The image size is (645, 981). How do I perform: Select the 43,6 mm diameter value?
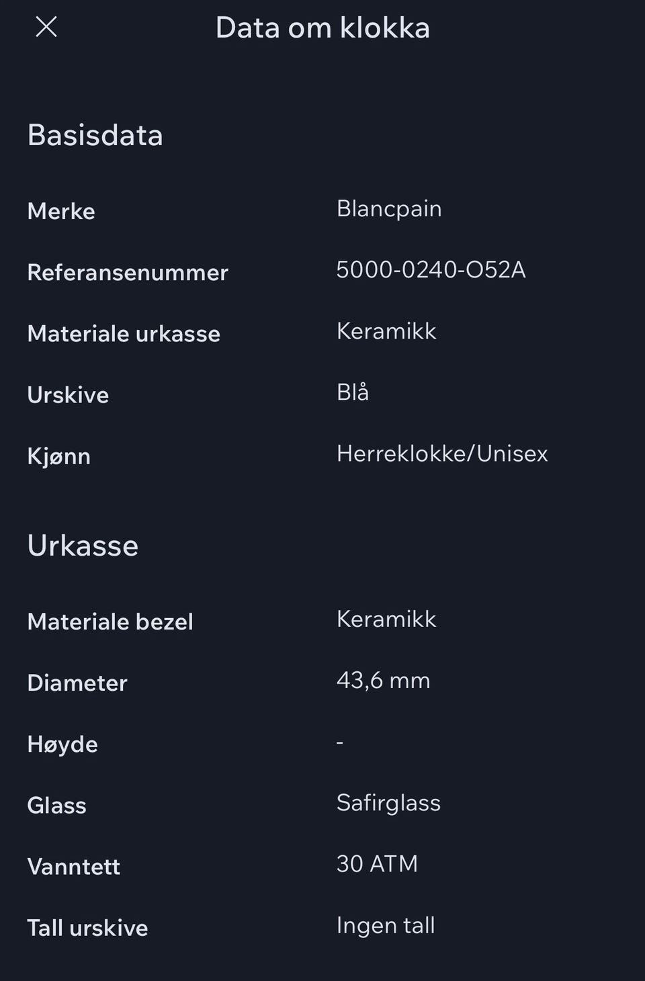tap(383, 681)
